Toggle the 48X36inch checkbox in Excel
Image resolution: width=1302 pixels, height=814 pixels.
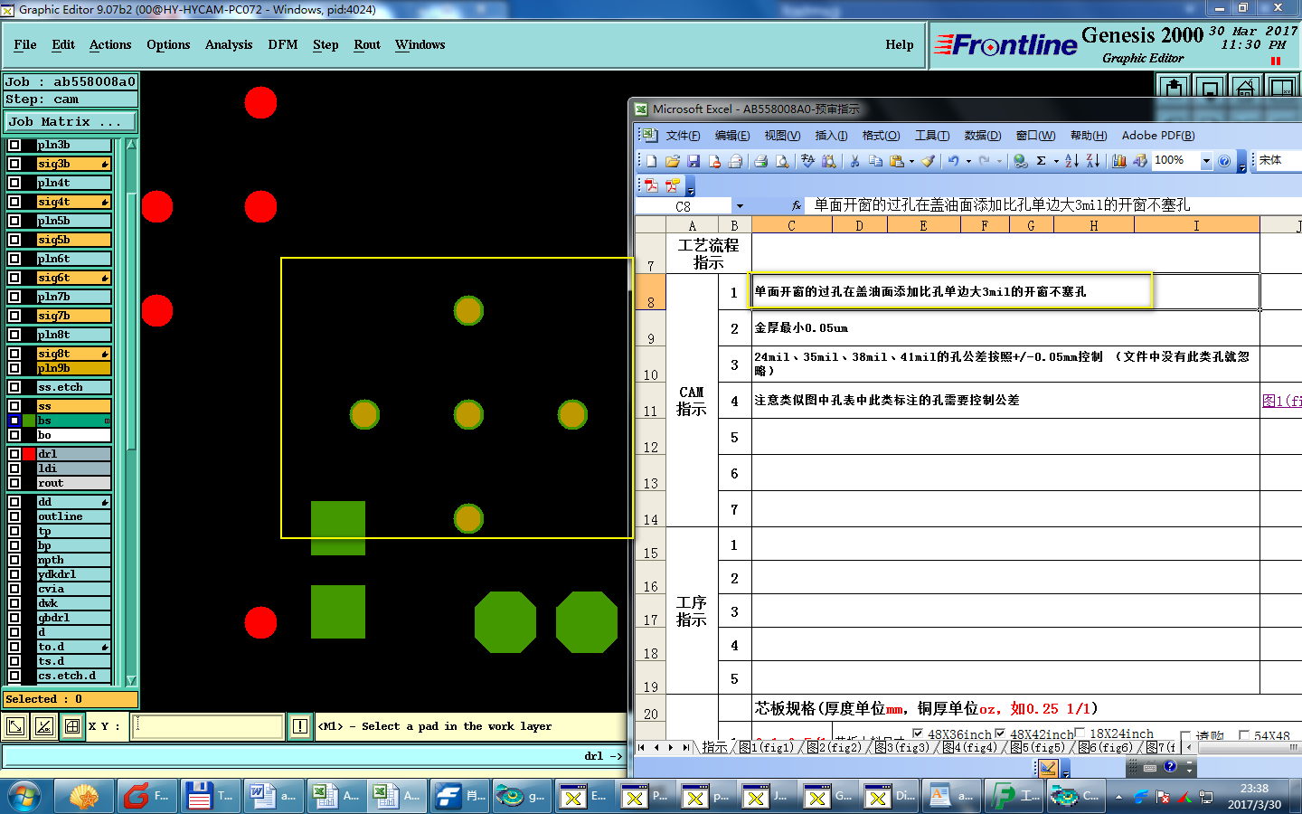[x=918, y=734]
